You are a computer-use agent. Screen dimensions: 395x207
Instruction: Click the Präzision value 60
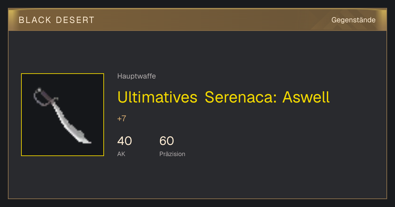point(167,141)
